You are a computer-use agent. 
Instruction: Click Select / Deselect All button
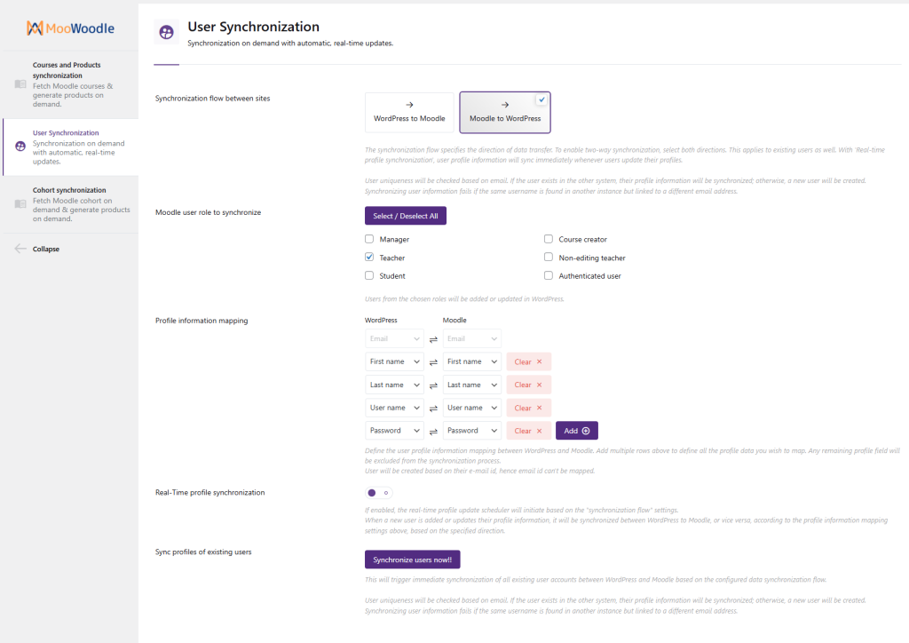(405, 216)
